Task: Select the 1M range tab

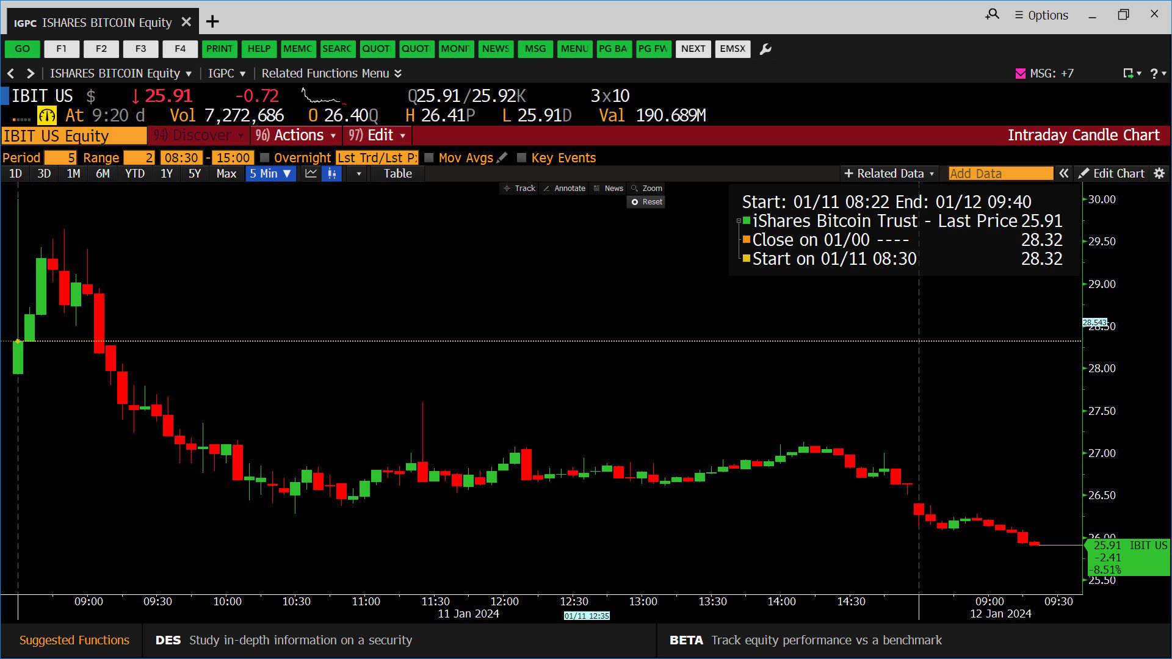Action: point(73,174)
